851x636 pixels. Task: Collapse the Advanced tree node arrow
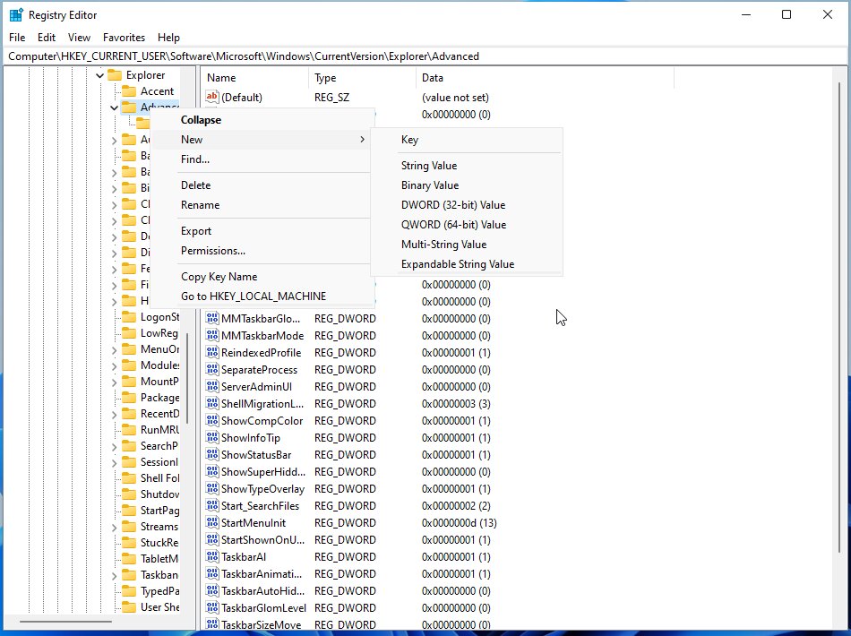pyautogui.click(x=114, y=107)
